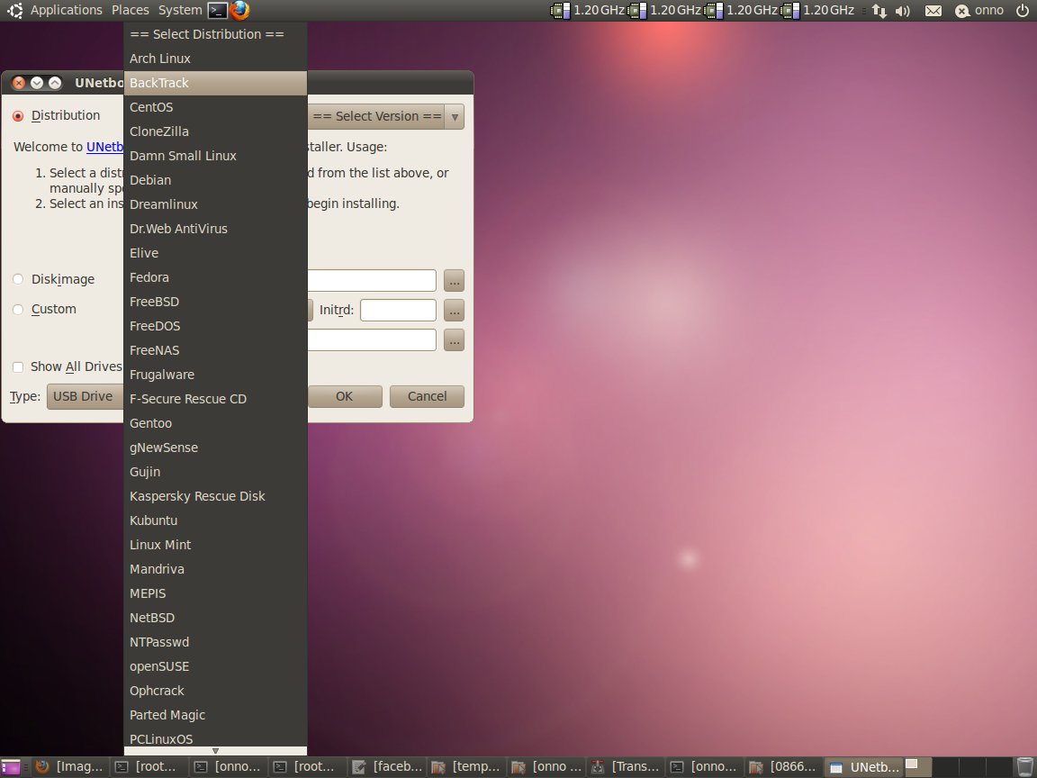Viewport: 1037px width, 778px height.
Task: Click the volume speaker icon
Action: pos(903,11)
